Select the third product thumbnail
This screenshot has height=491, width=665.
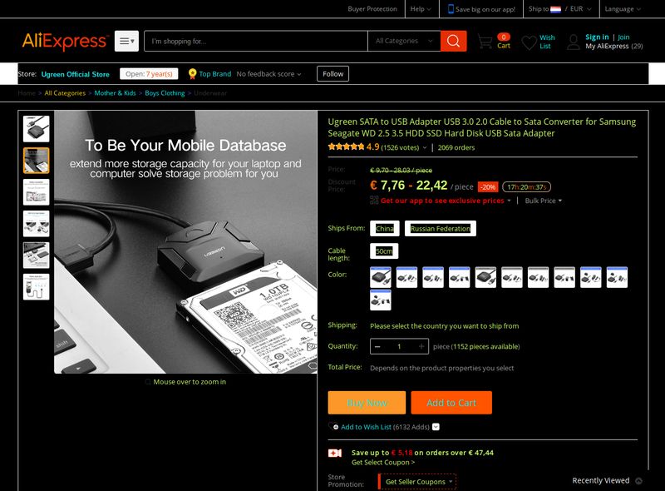(36, 192)
